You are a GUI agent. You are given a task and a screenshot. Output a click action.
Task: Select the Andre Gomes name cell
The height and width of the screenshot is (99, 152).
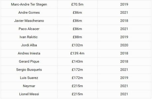pos(29,12)
